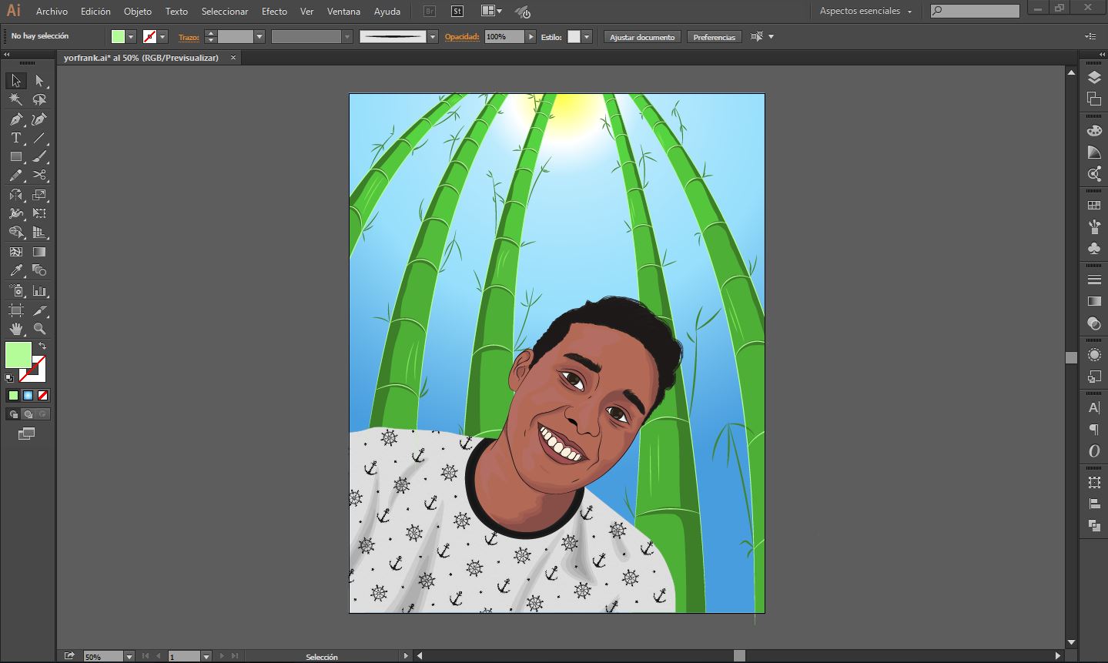Select the Magic Wand tool
Screen dimensions: 1108x663
pos(16,100)
